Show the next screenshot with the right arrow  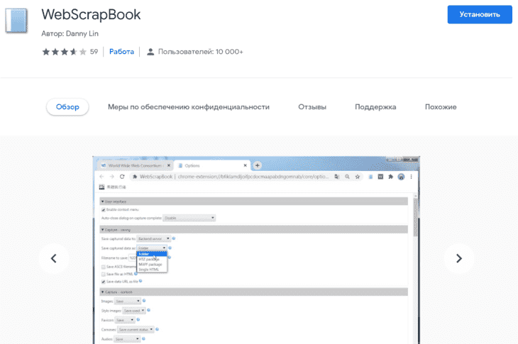pos(459,258)
